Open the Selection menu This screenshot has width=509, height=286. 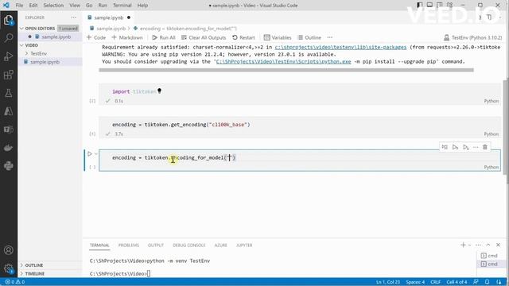pos(53,6)
